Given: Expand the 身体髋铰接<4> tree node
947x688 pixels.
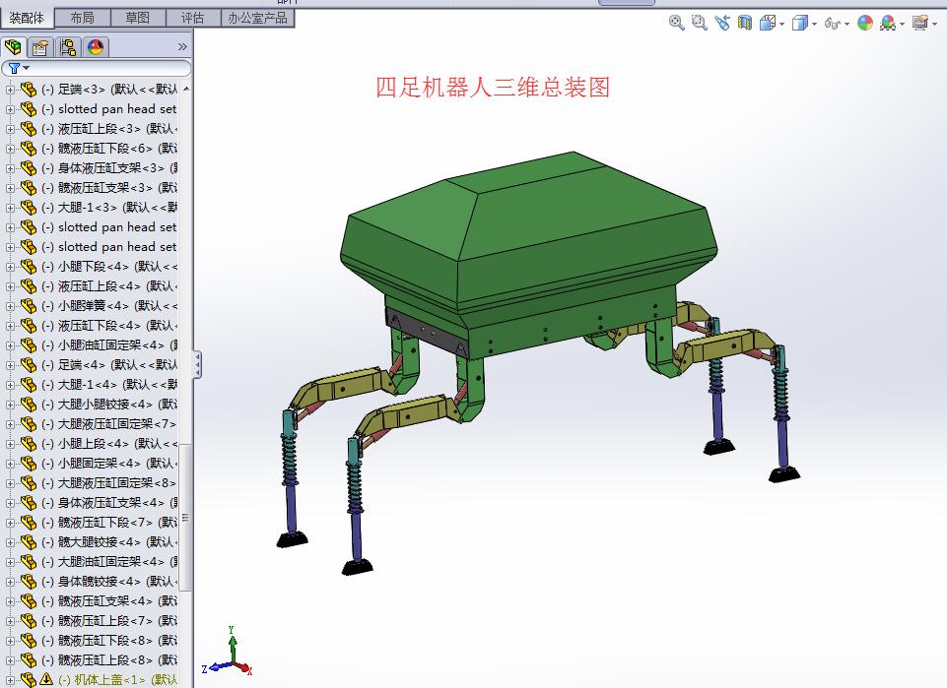Looking at the screenshot, I should pos(10,582).
